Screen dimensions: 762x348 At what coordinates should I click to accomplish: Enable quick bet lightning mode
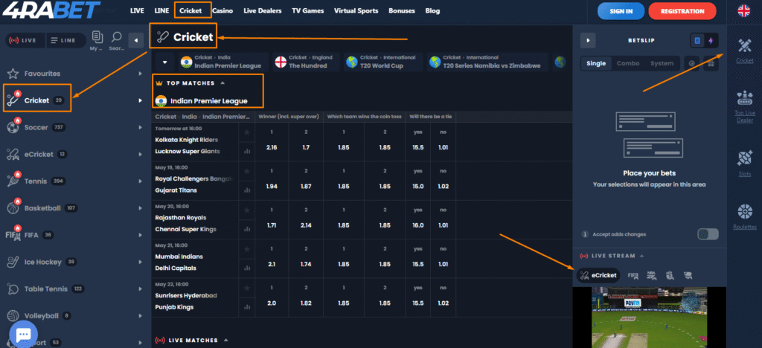[711, 41]
